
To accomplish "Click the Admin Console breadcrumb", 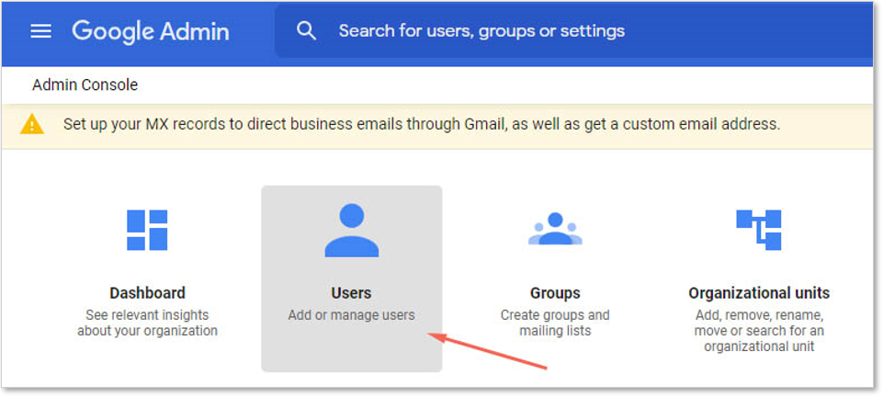I will point(85,85).
